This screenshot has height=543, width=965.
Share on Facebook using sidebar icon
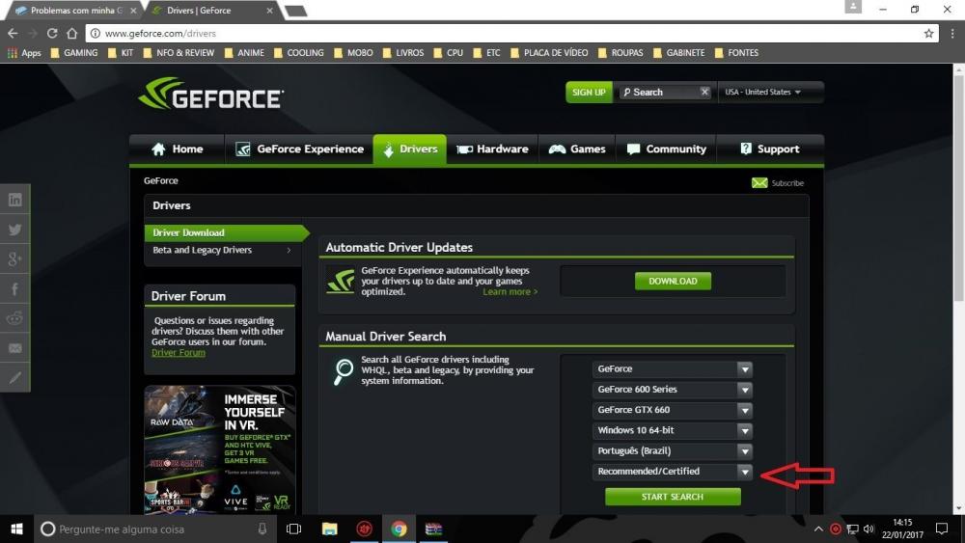14,288
